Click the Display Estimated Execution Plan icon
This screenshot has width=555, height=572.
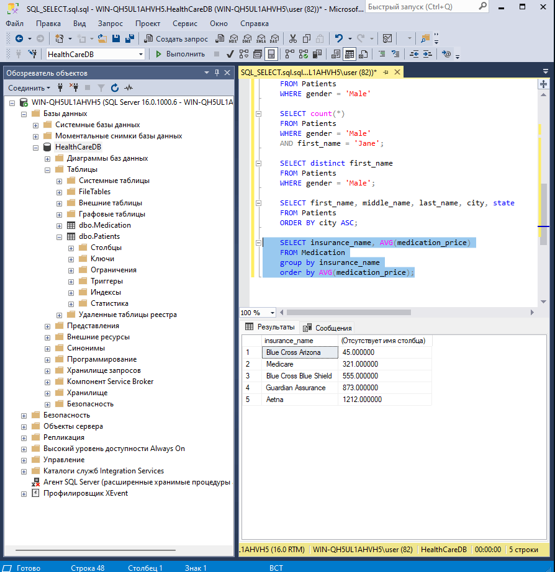coord(244,54)
